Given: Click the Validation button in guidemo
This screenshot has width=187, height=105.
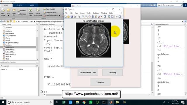Looking at the screenshot, I should (100, 82).
